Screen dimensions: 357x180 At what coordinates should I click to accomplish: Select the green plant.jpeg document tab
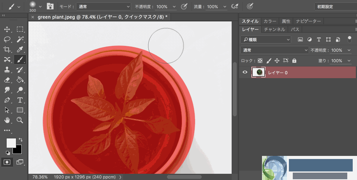102,17
